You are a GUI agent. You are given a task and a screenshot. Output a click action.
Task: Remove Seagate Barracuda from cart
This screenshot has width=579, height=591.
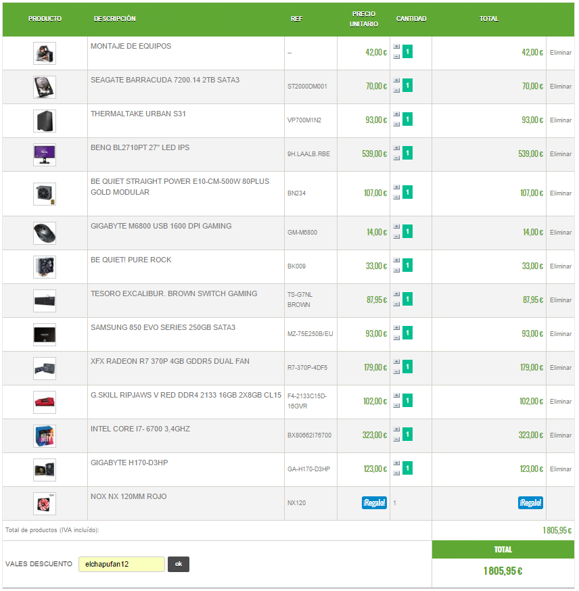click(x=561, y=87)
